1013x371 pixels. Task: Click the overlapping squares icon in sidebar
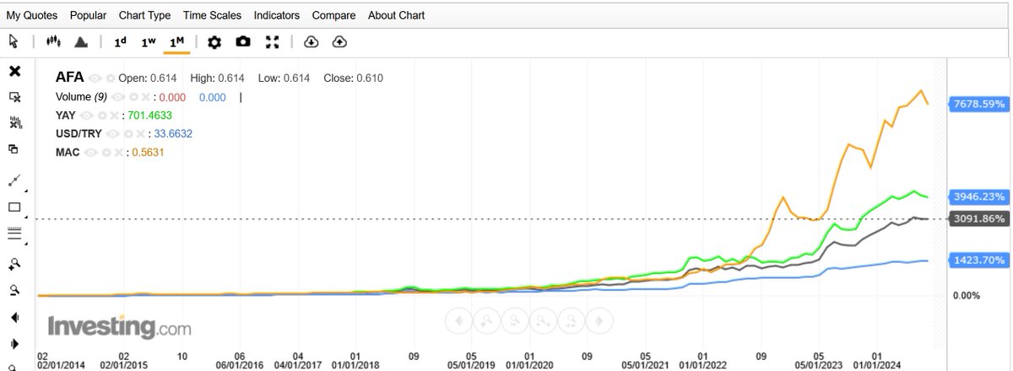pyautogui.click(x=14, y=149)
